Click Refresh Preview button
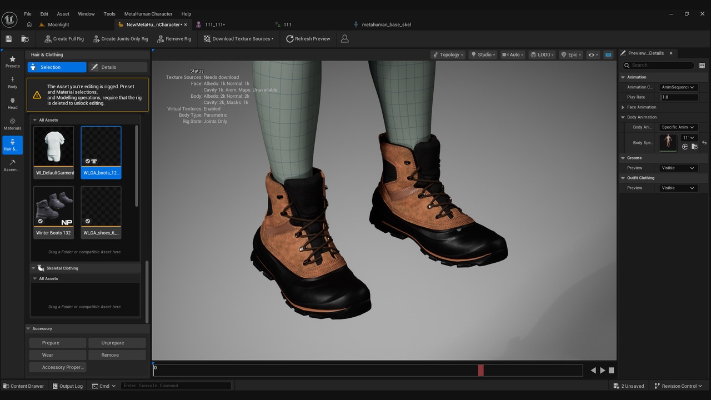This screenshot has width=711, height=400. [308, 39]
